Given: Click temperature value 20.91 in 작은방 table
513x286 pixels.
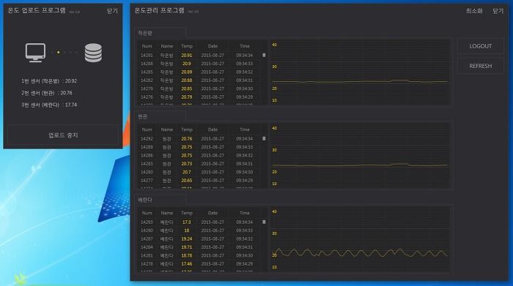Looking at the screenshot, I should click(187, 55).
